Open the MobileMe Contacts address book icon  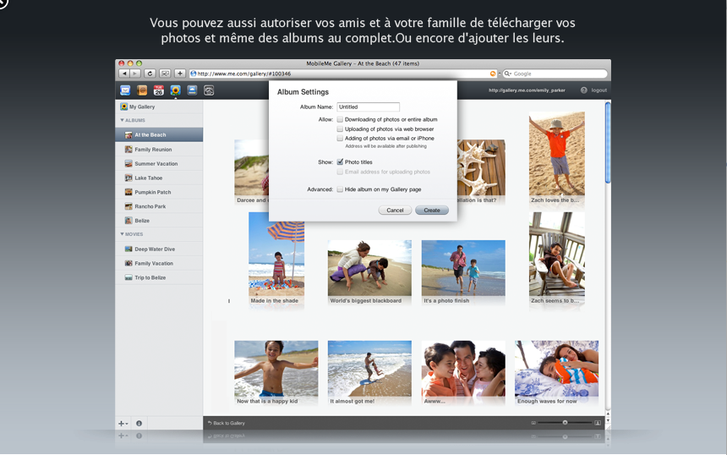[x=142, y=90]
